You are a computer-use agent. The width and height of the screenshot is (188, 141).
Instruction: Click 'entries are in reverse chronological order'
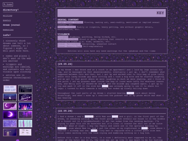[x=17, y=78]
